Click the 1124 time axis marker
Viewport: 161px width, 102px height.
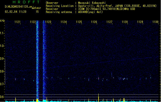pos(63,22)
